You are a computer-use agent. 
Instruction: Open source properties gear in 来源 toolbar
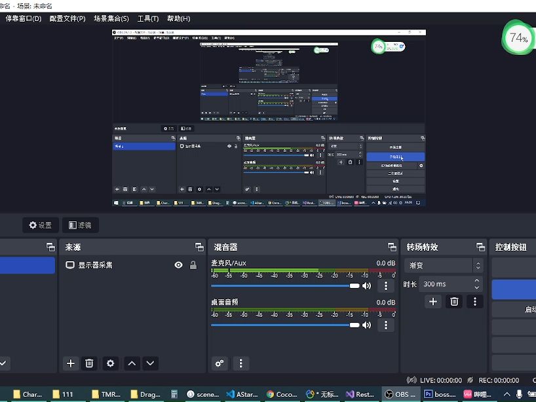click(x=111, y=363)
